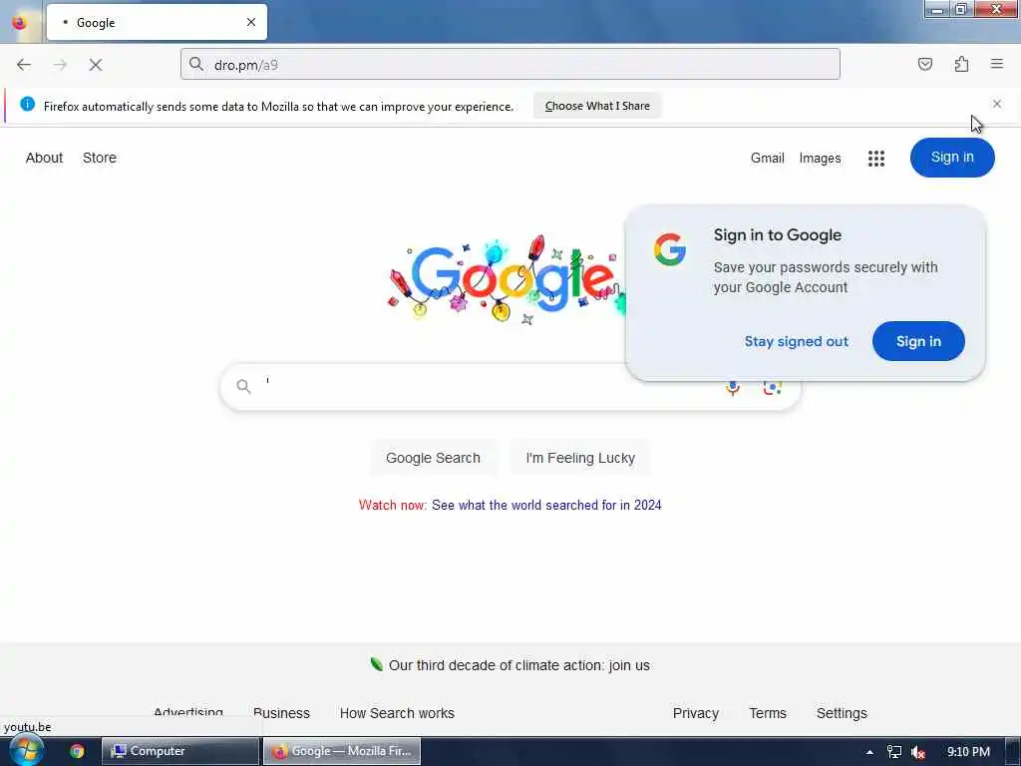Start search by voice microphone
Viewport: 1021px width, 766px height.
tap(733, 387)
